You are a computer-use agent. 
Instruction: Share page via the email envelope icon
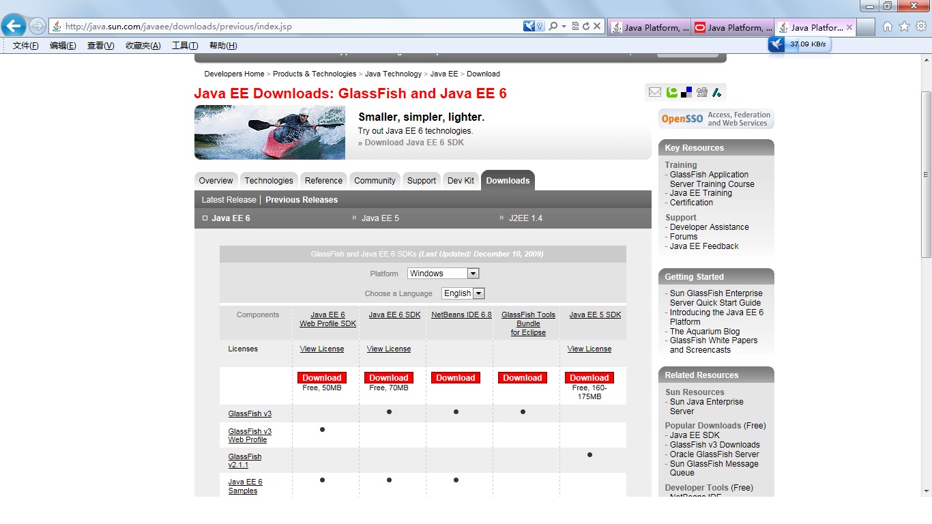(655, 92)
